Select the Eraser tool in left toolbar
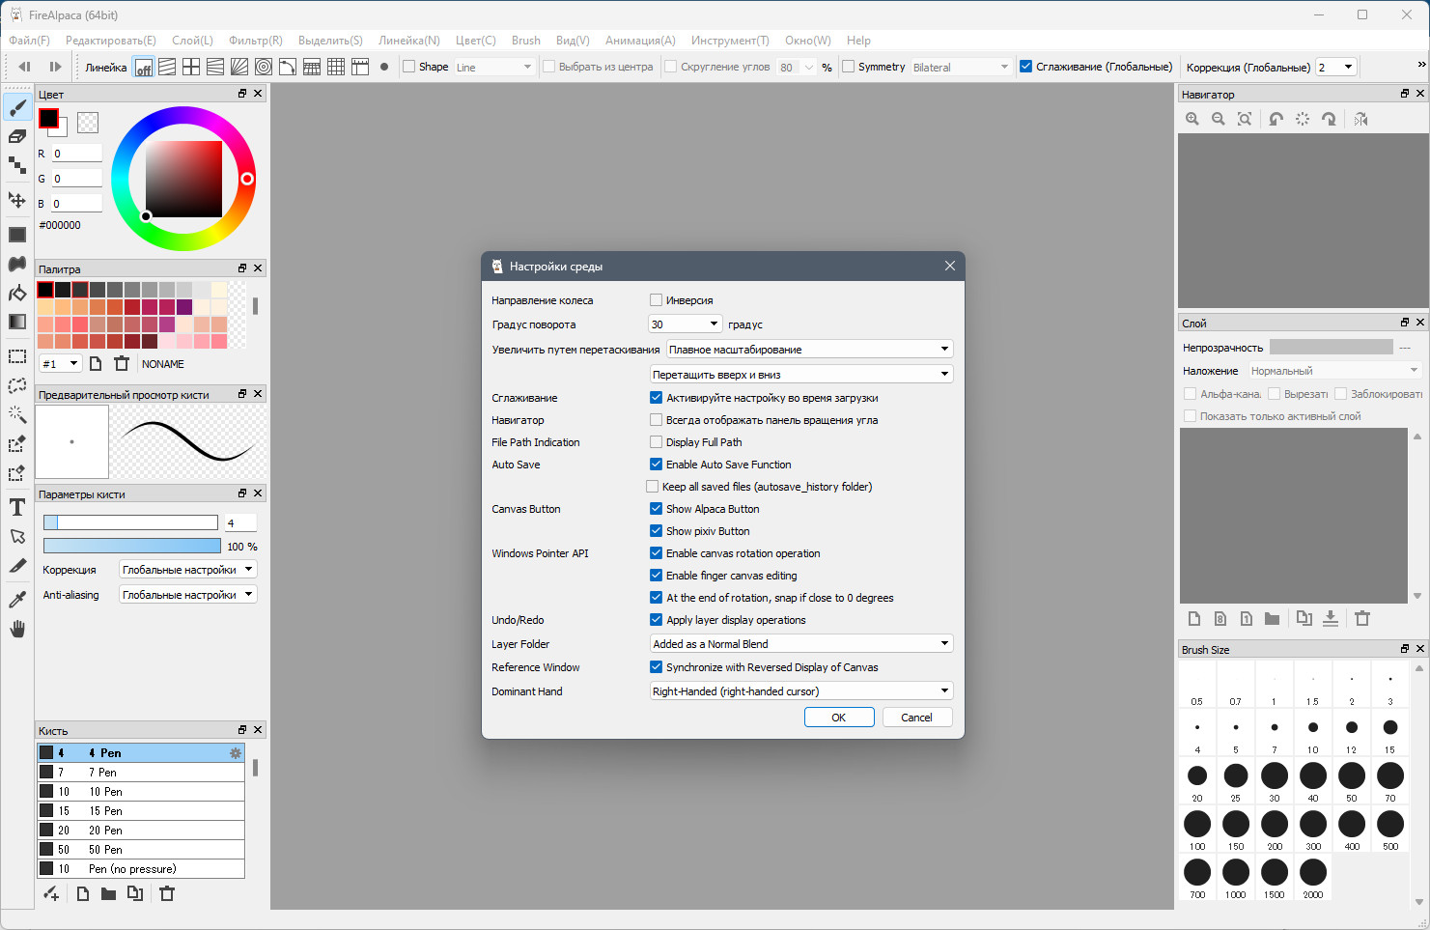Viewport: 1430px width, 930px height. 17,136
